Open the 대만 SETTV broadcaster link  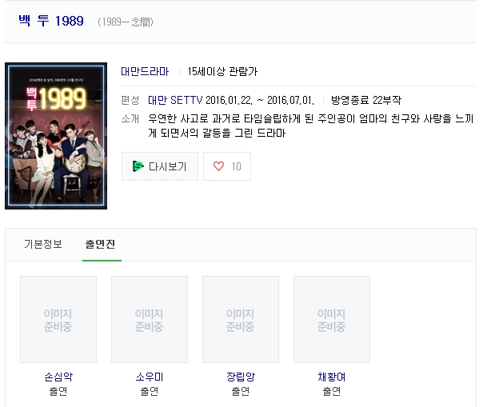175,100
